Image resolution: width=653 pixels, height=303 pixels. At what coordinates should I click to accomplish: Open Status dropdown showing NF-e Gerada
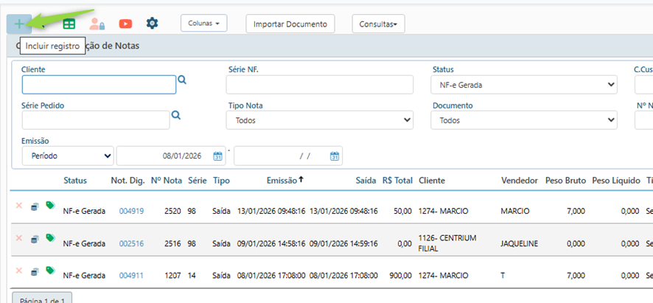click(x=523, y=85)
